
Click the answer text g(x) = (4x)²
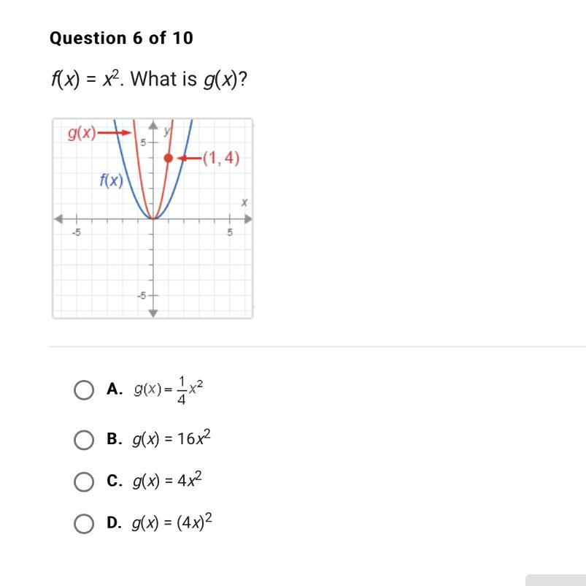coord(171,522)
